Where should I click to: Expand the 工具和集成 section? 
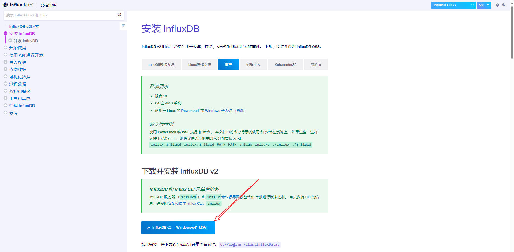pos(5,98)
